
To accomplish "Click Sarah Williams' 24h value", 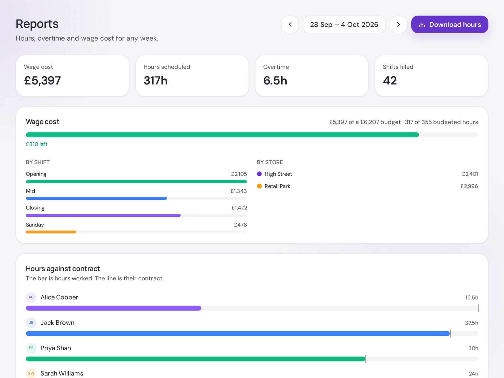I will point(473,374).
